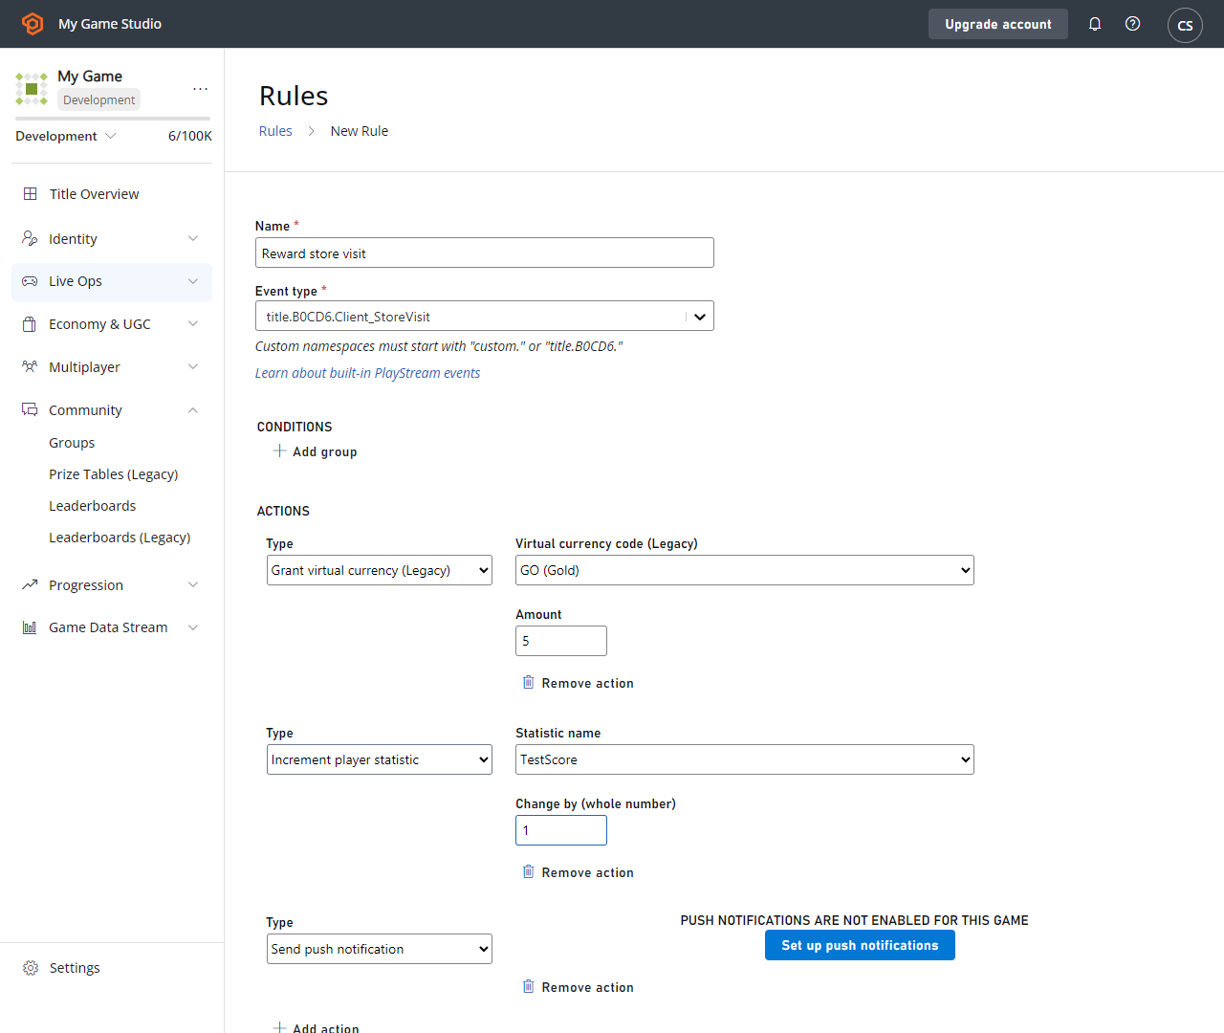Expand the Economy & UGC section
This screenshot has height=1033, width=1224.
[193, 324]
